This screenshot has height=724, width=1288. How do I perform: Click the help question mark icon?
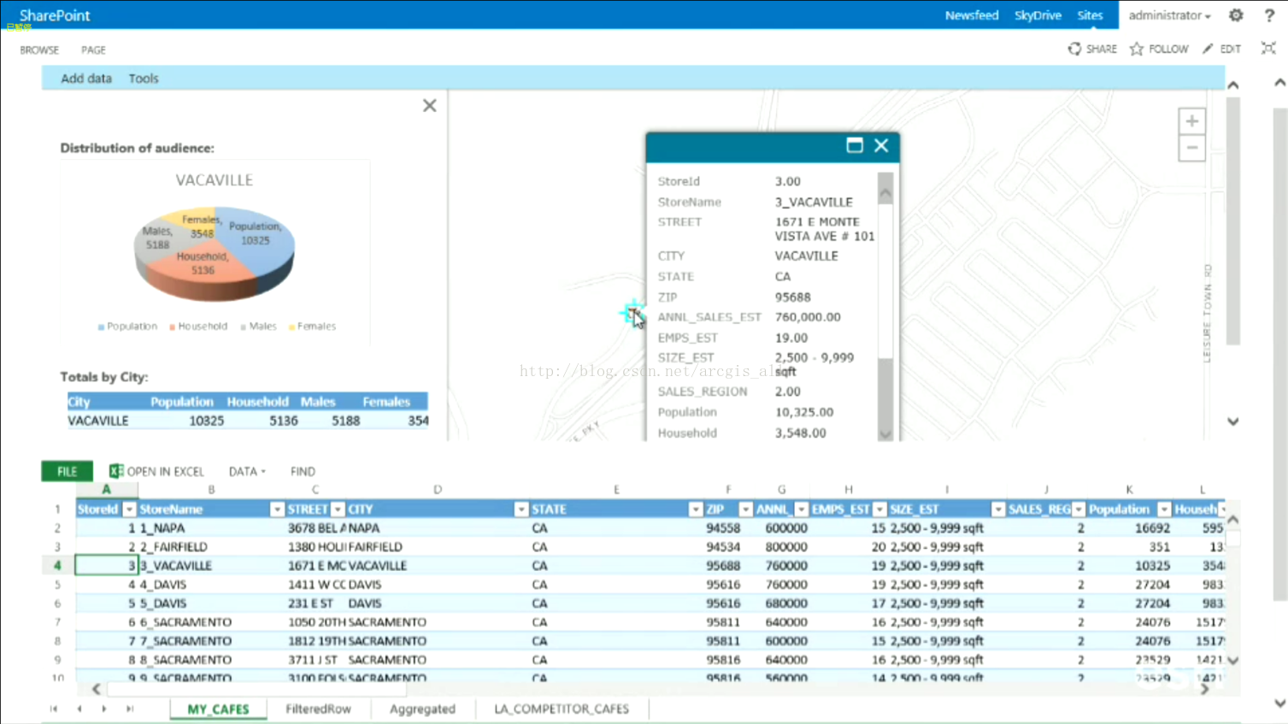tap(1269, 15)
